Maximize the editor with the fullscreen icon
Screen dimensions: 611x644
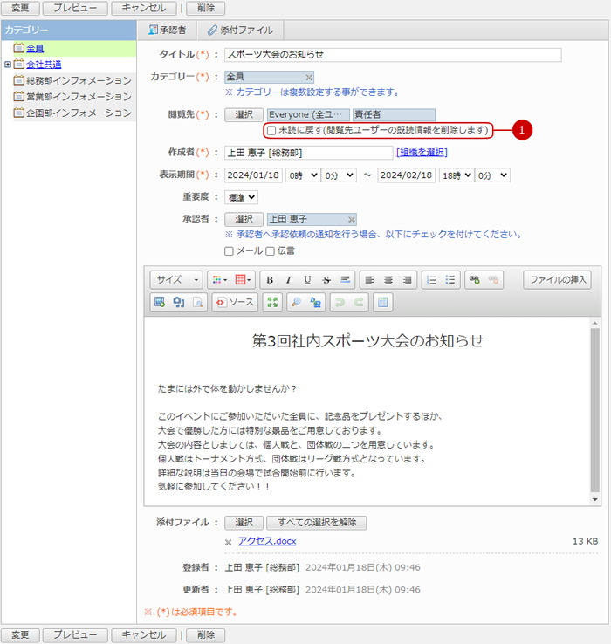click(x=272, y=302)
